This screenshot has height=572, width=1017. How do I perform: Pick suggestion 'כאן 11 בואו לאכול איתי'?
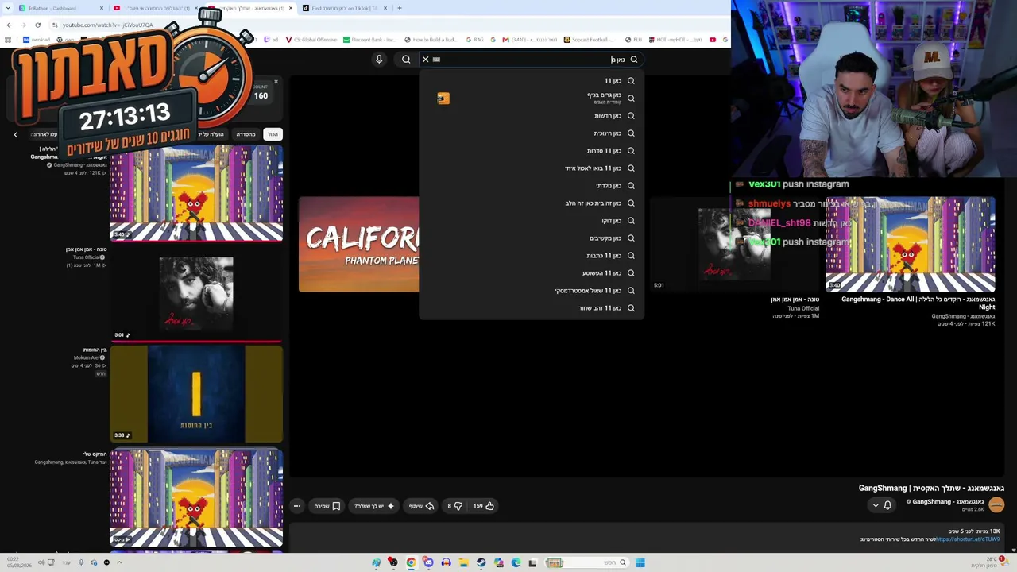[x=532, y=168]
